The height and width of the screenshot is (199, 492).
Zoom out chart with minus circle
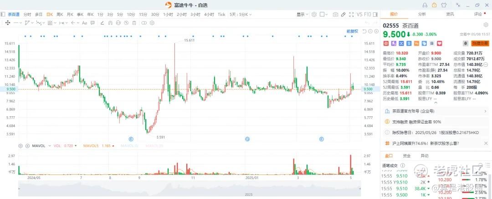pyautogui.click(x=370, y=31)
